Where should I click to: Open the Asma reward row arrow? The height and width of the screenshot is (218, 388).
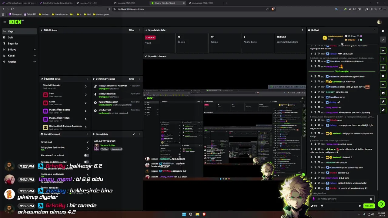click(x=86, y=103)
